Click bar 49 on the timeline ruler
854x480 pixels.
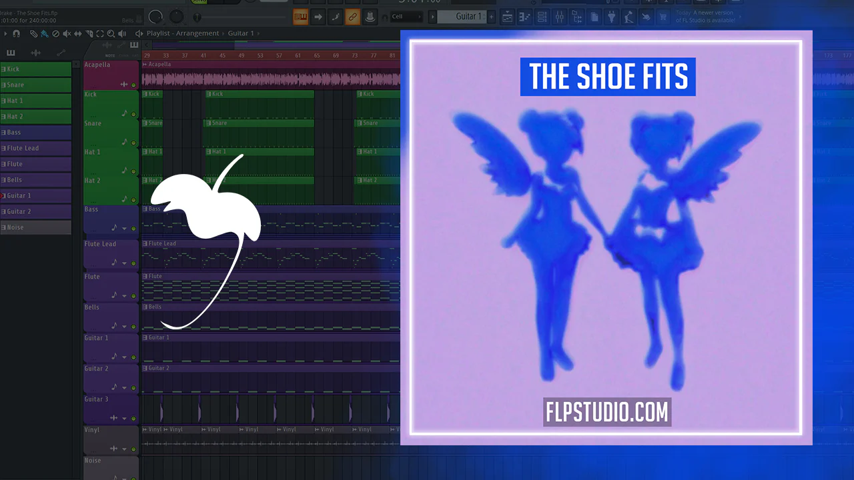coord(242,55)
